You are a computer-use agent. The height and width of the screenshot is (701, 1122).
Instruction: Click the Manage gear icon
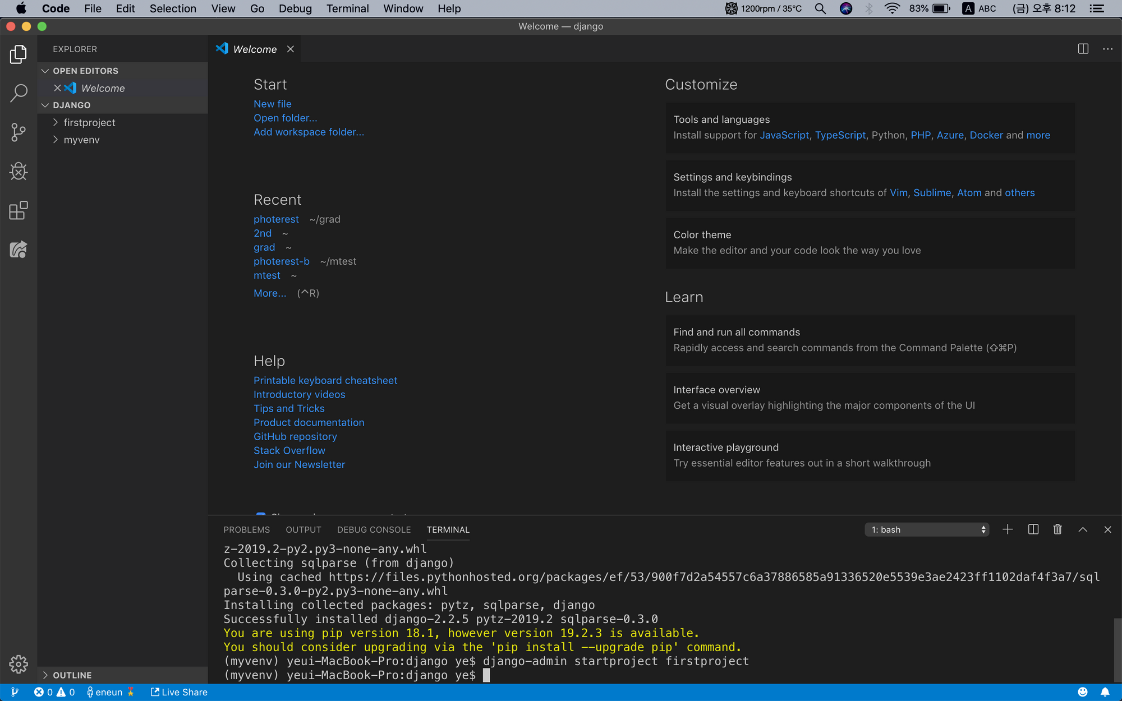[x=19, y=664]
